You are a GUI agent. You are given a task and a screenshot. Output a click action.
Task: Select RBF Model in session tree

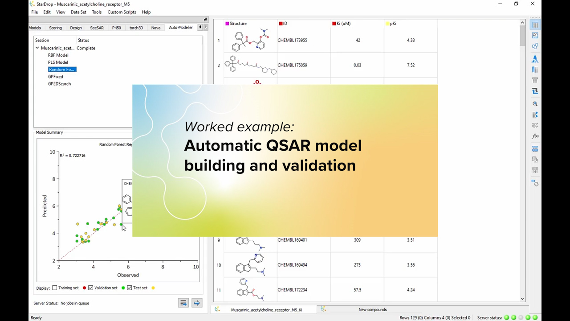click(58, 55)
